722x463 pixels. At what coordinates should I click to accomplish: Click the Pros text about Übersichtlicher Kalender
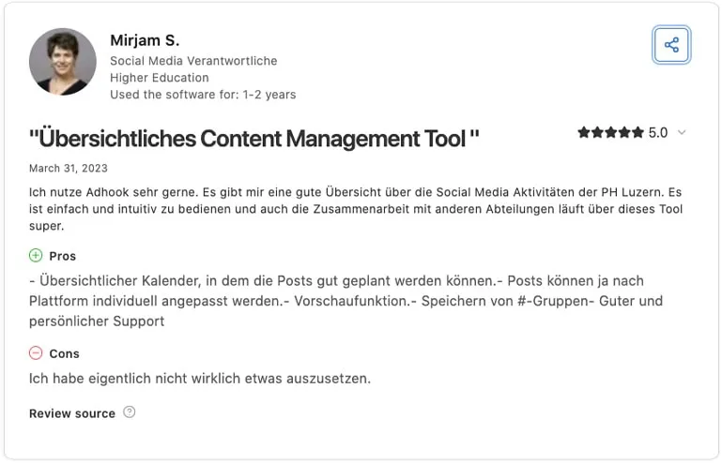346,301
